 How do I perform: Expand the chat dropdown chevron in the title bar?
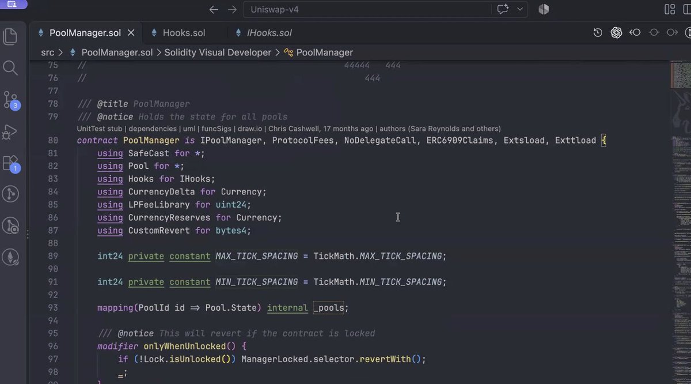[520, 9]
